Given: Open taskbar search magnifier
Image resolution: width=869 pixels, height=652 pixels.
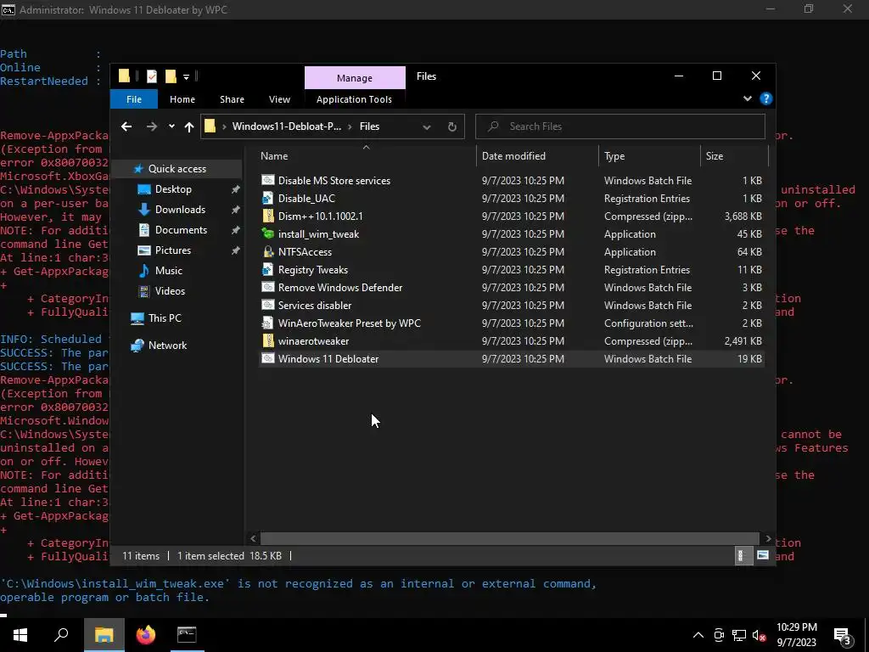Looking at the screenshot, I should pyautogui.click(x=61, y=635).
